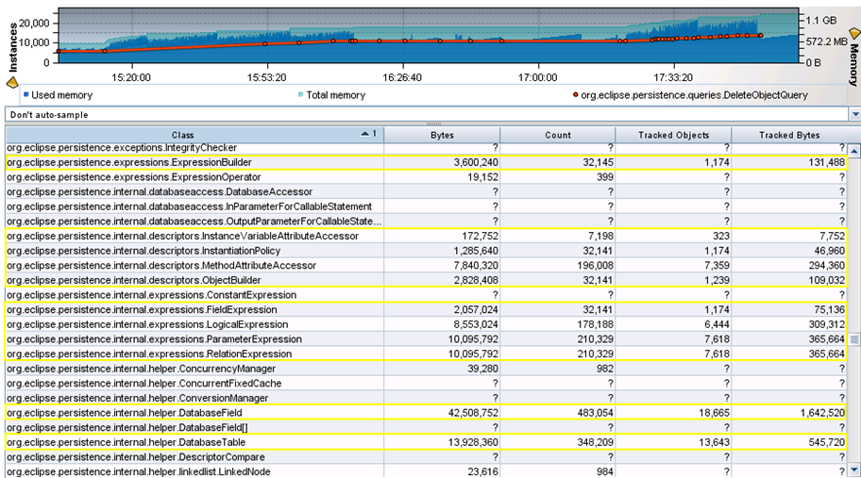Click the yellow Instances axis marker icon
861x478 pixels.
point(12,82)
